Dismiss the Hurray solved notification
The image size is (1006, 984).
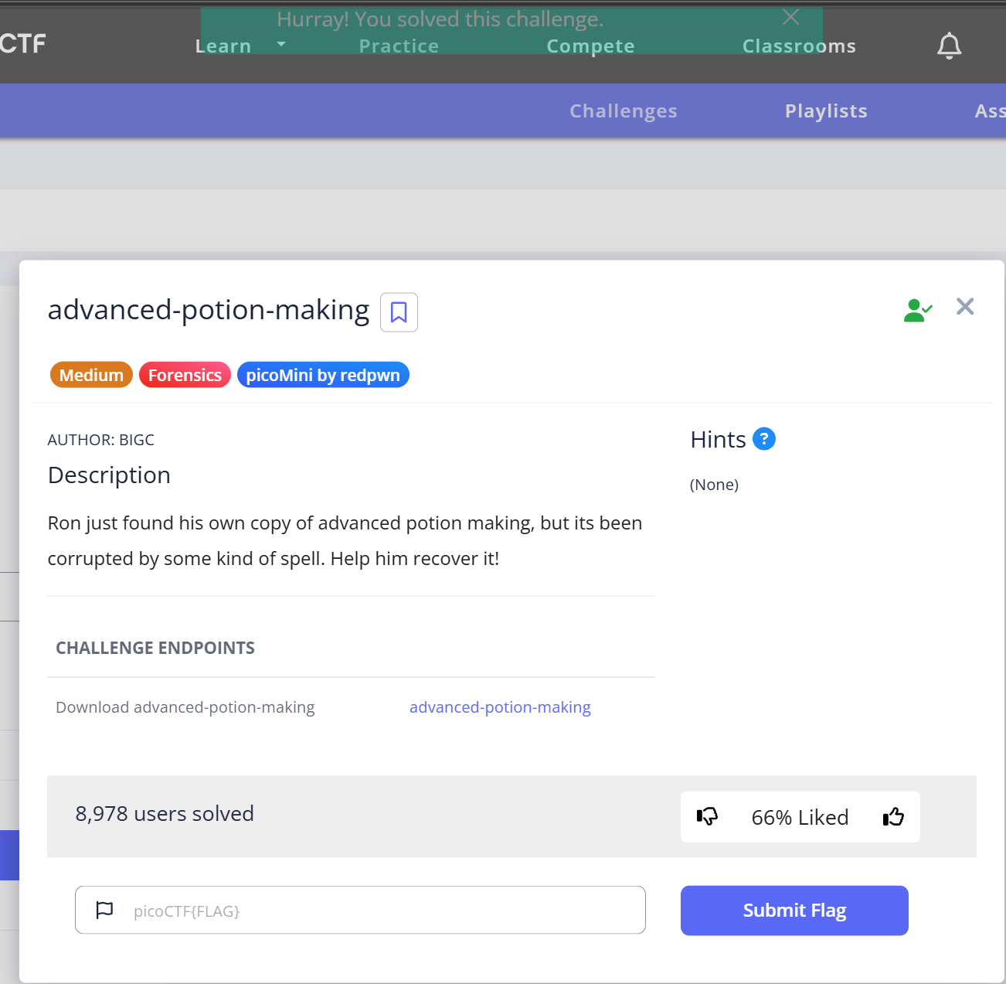(x=790, y=17)
